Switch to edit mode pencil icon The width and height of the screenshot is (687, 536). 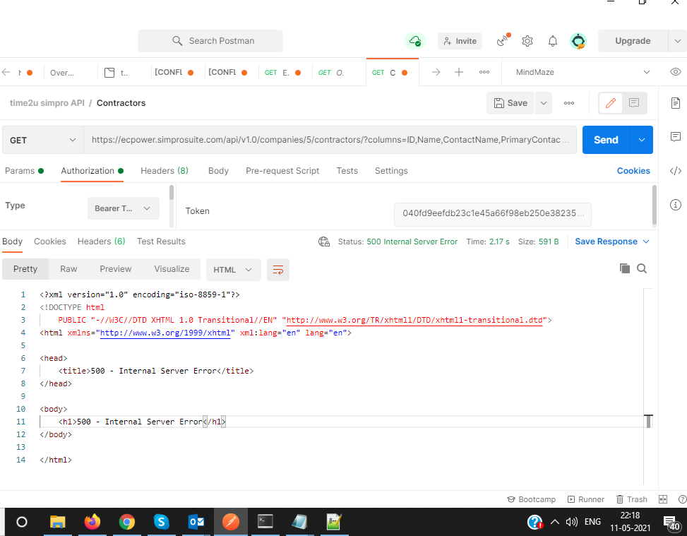[x=611, y=103]
